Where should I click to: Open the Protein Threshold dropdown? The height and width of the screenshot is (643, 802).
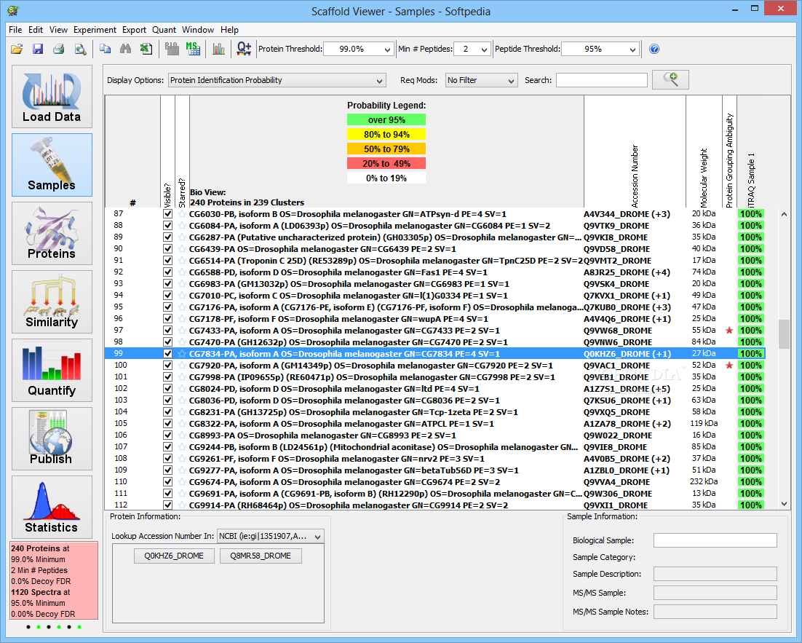click(x=387, y=49)
